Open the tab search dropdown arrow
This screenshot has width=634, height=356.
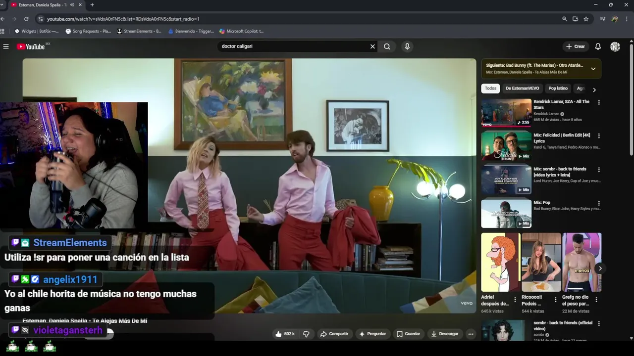(2, 5)
